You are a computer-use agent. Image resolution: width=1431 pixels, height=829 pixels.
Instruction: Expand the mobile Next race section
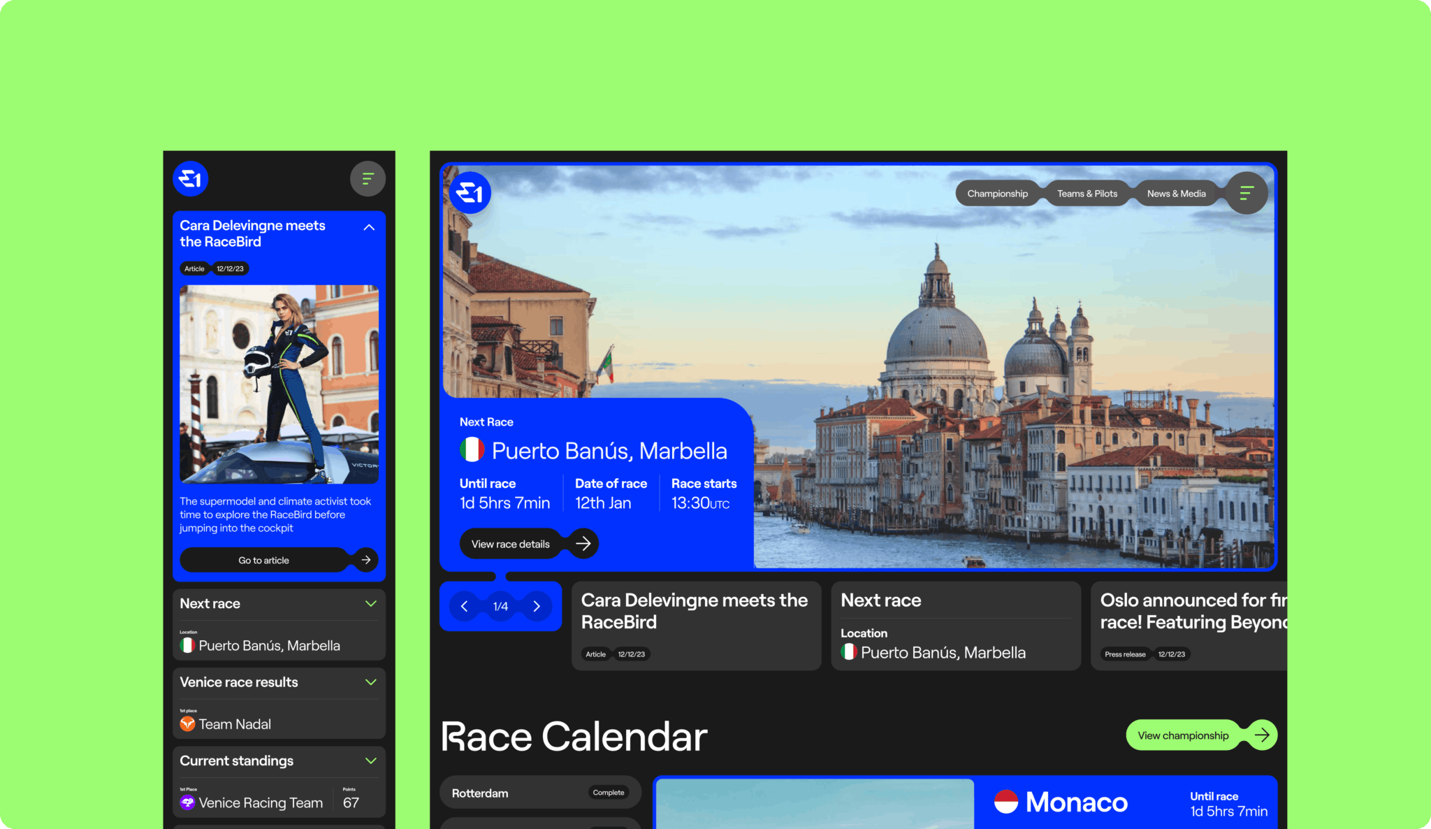coord(370,603)
